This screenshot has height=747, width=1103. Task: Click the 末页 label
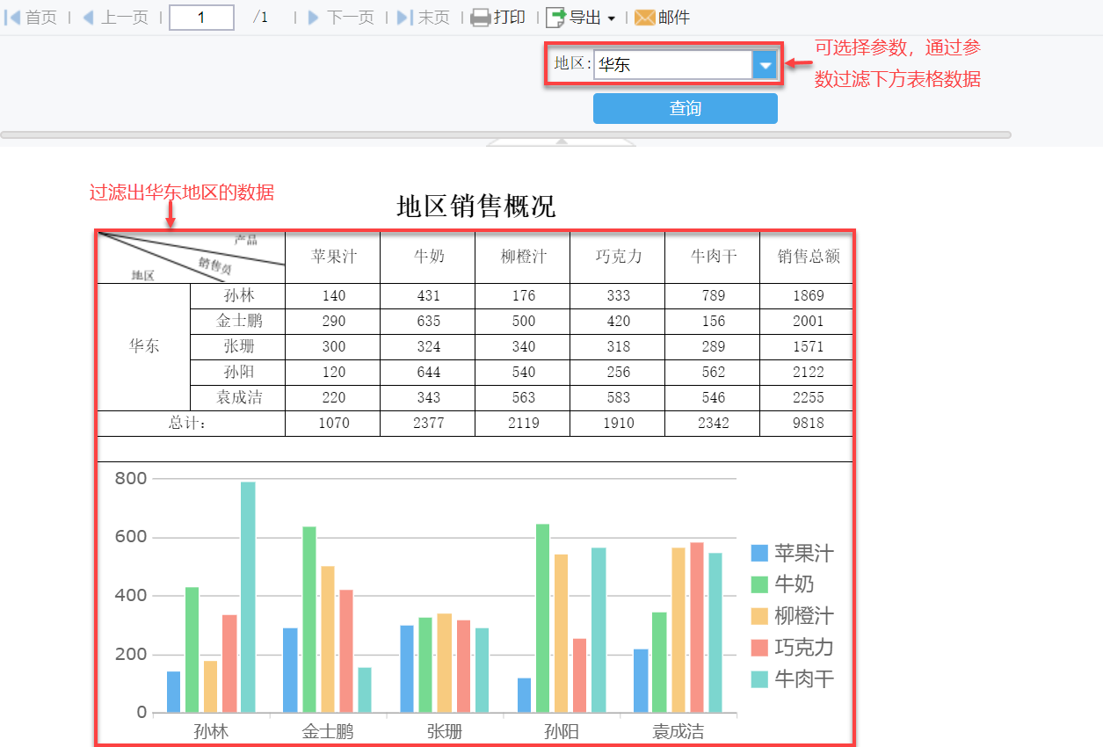tap(433, 18)
